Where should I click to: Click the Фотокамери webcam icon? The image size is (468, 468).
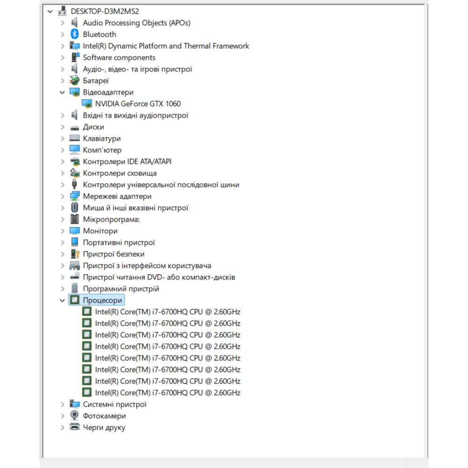(74, 416)
